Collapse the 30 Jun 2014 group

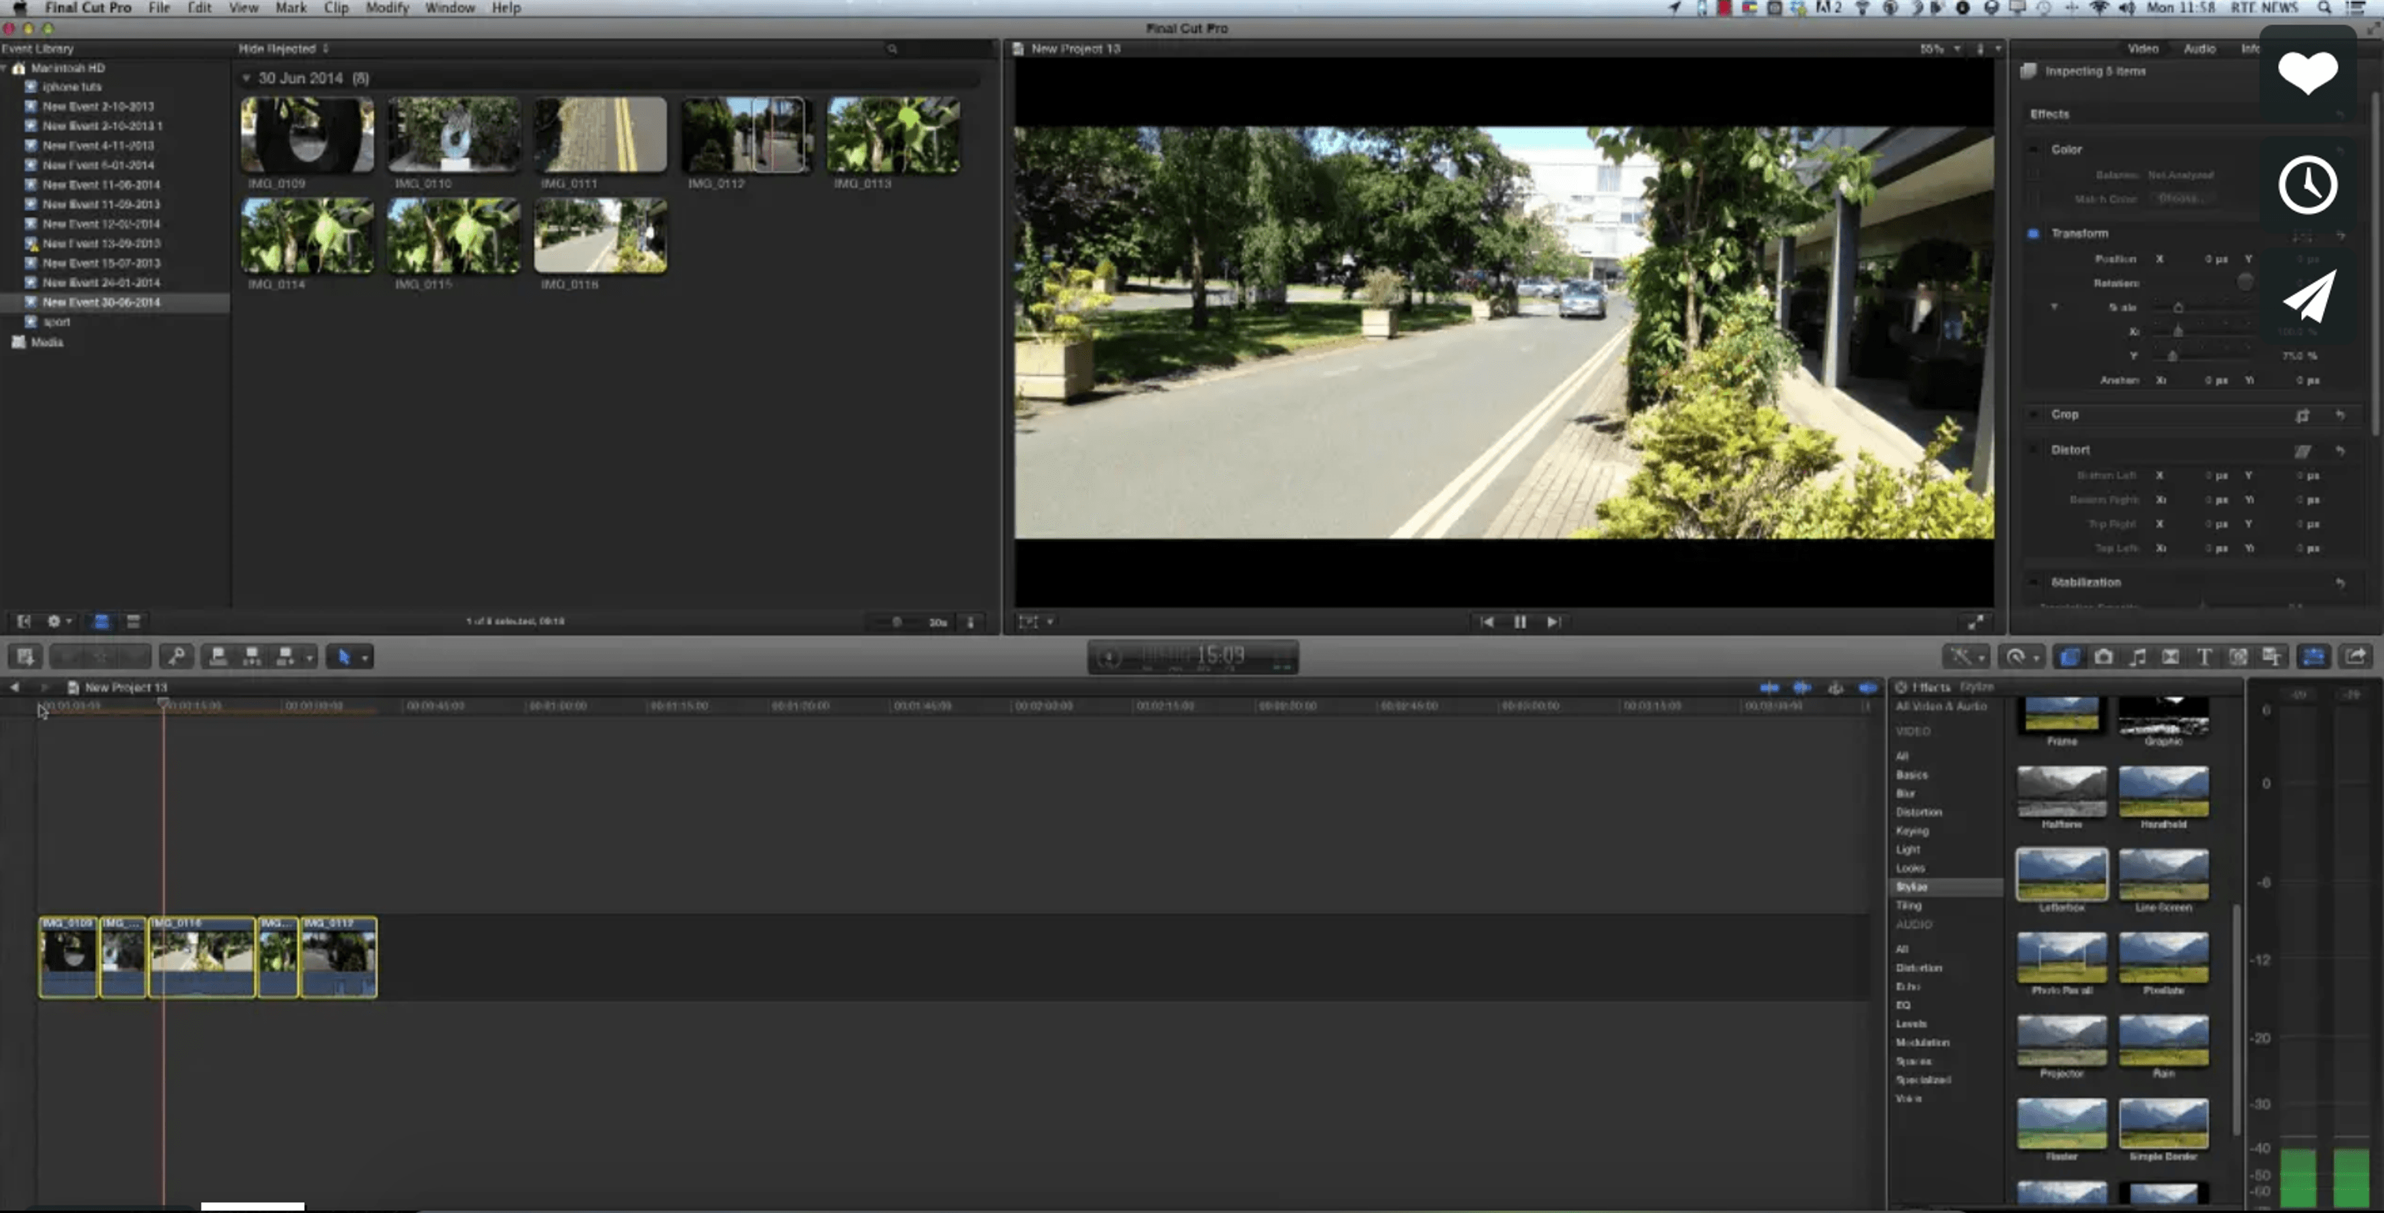[x=246, y=79]
